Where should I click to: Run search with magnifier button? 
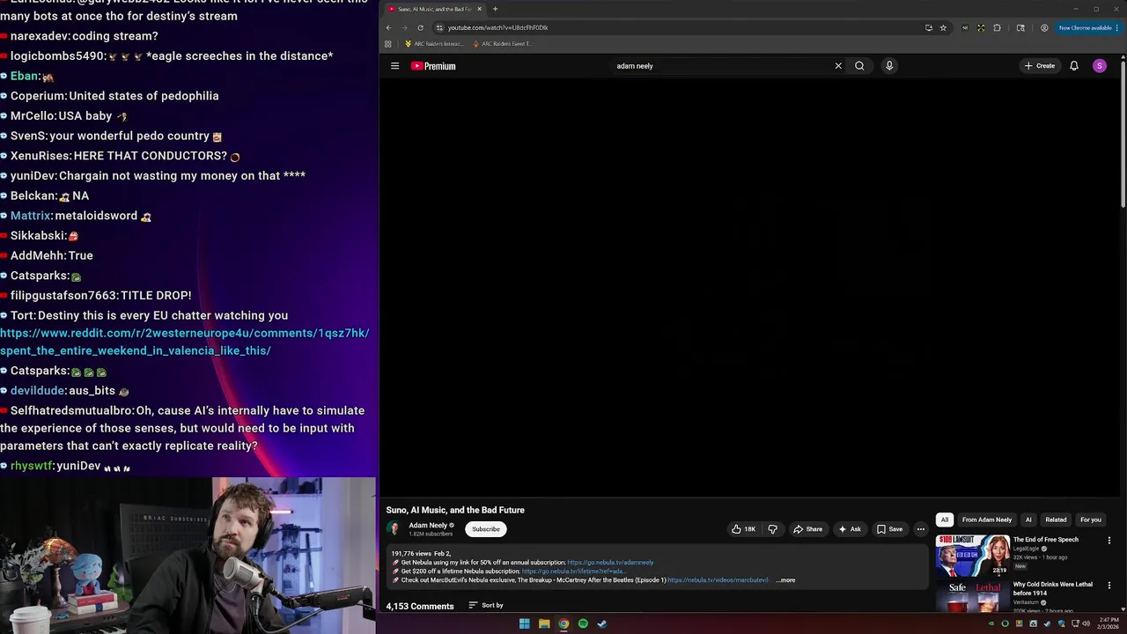point(859,66)
